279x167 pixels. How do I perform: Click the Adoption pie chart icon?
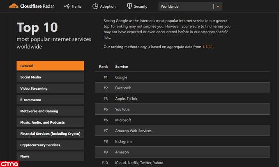95,7
